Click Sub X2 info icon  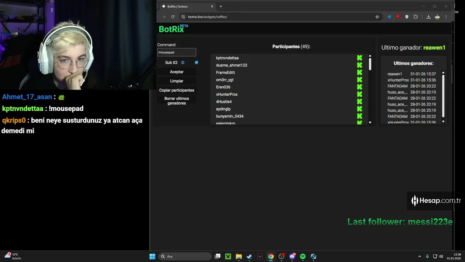(x=183, y=63)
